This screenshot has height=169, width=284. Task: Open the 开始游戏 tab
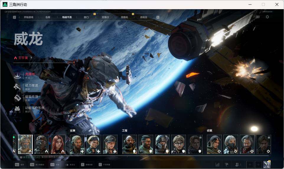click(x=29, y=17)
